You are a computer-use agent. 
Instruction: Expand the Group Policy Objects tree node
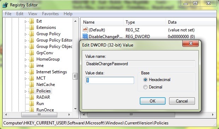point(25,47)
